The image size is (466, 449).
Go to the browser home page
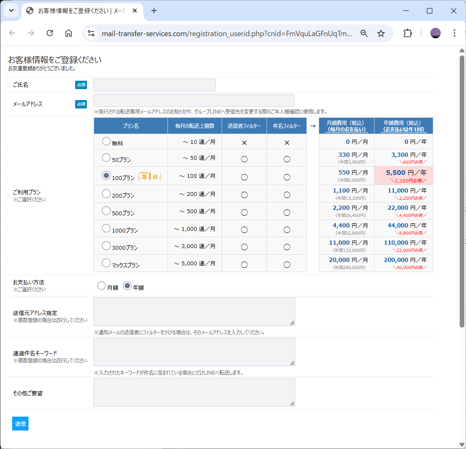[68, 33]
